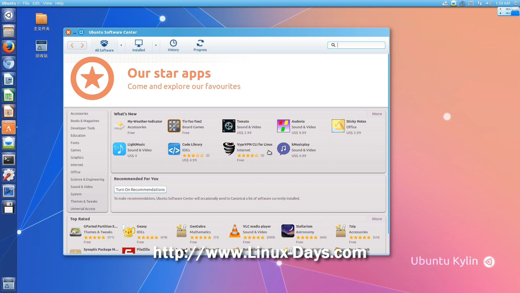Go back with the left arrow button
The height and width of the screenshot is (293, 520).
click(72, 45)
